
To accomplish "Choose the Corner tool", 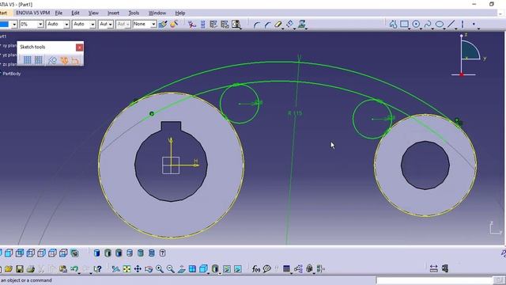I will [x=256, y=25].
